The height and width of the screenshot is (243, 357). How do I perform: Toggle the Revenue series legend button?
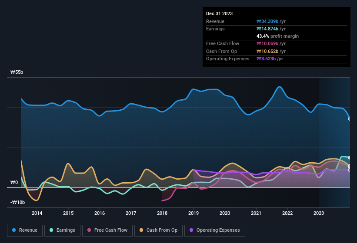click(25, 230)
